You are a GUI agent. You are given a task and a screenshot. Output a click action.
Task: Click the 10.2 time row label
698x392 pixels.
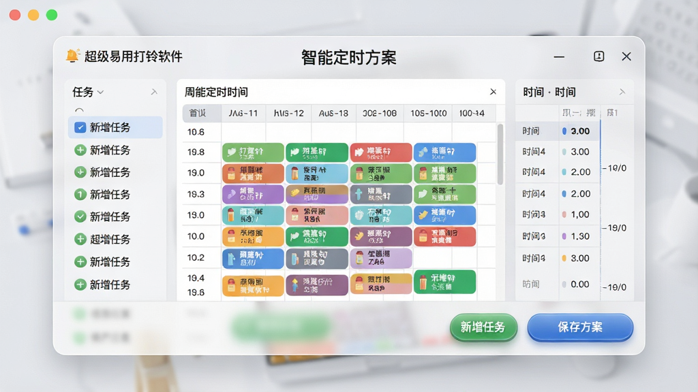click(x=196, y=258)
